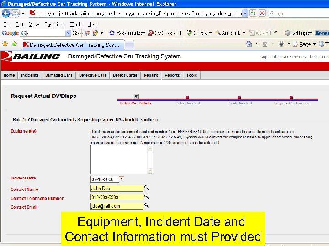The image size is (329, 246).
Task: Open the Favorites menu
Action: tap(54, 25)
